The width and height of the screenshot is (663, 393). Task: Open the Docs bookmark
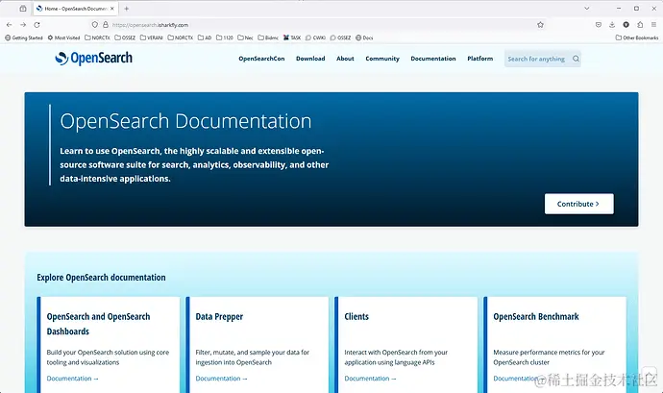364,37
